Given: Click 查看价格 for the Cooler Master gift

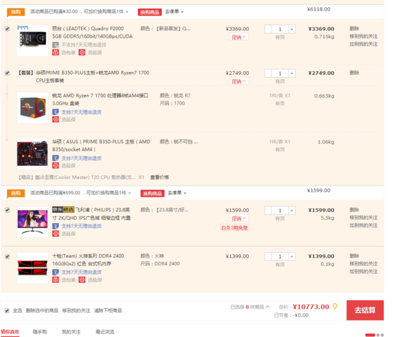Looking at the screenshot, I should 159,177.
